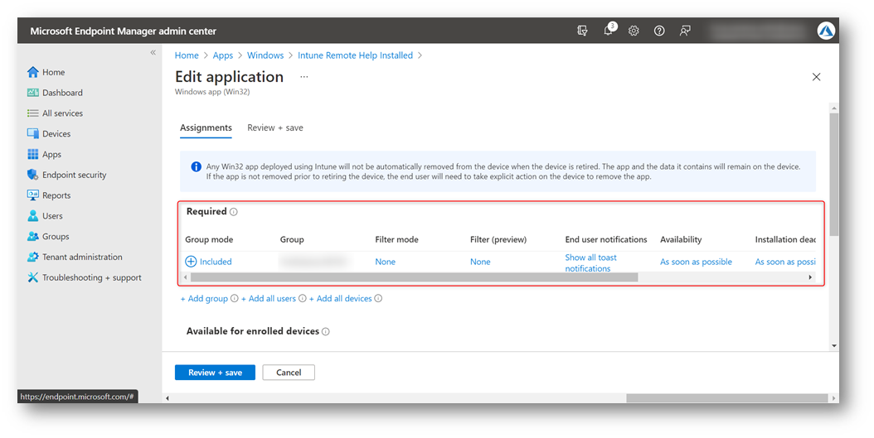Open the Troubleshooting + support wrench icon

(x=33, y=277)
